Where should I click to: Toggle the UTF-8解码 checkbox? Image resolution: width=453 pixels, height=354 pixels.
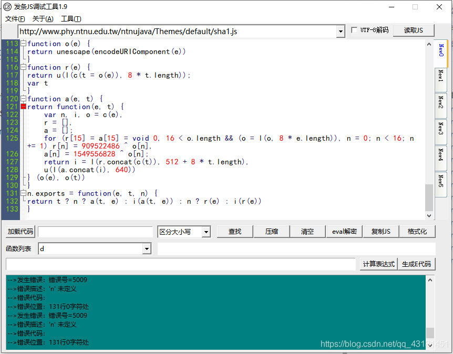(x=354, y=30)
